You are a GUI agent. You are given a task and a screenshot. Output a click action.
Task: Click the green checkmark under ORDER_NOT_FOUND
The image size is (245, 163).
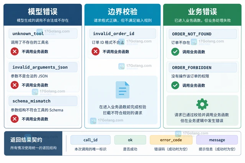[x=175, y=52]
